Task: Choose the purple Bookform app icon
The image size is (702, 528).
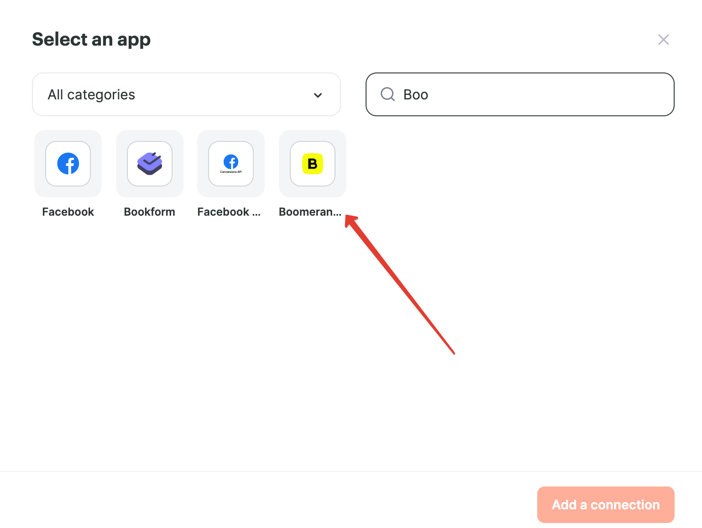Action: [150, 164]
